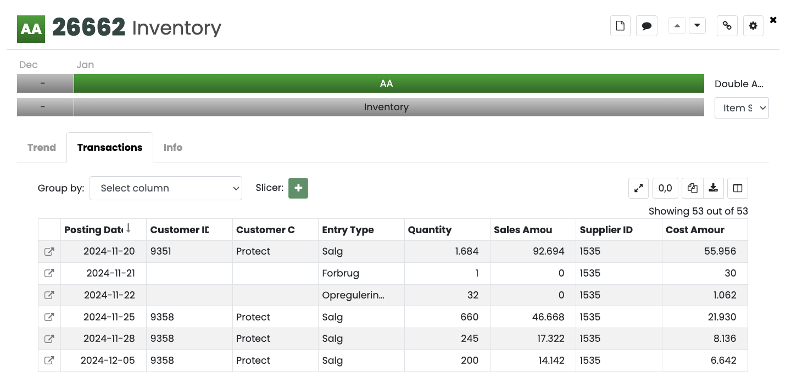The width and height of the screenshot is (786, 372).
Task: Open column chooser icon
Action: 737,188
